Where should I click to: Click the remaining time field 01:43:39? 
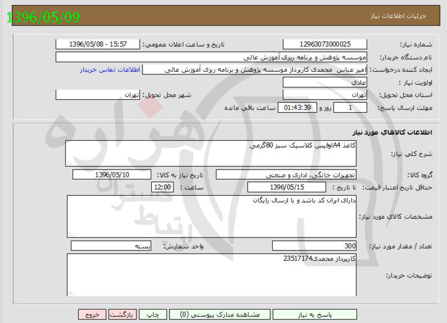click(x=297, y=108)
